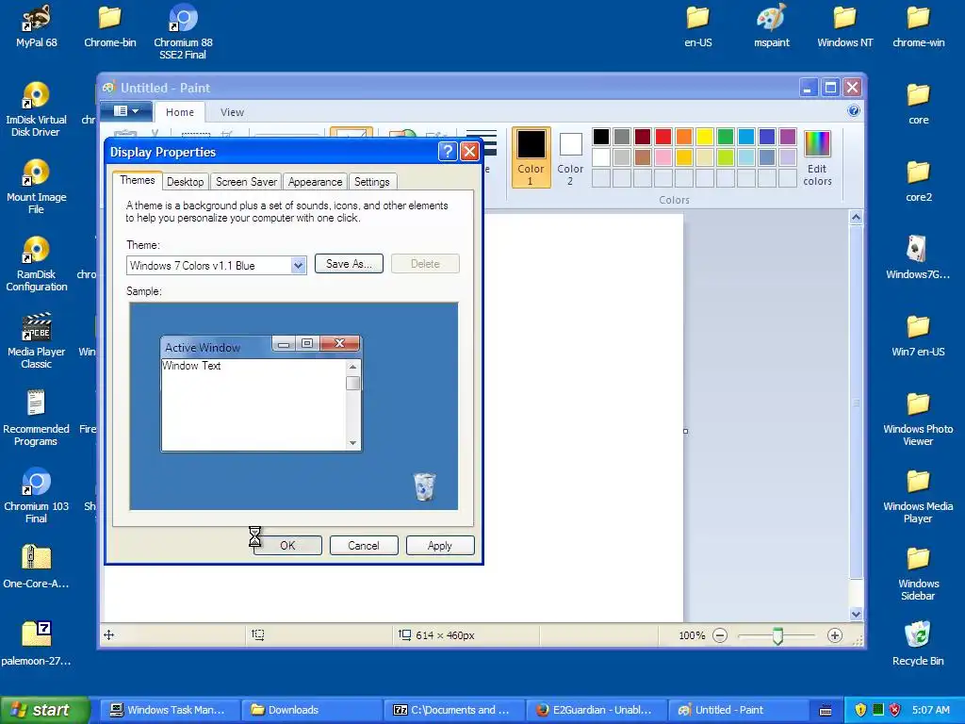Open the core2 desktop folder
This screenshot has height=724, width=965.
pos(918,182)
